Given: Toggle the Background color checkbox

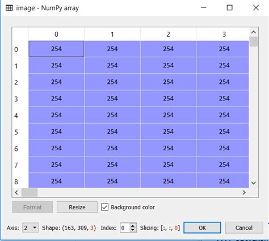Looking at the screenshot, I should (x=104, y=207).
